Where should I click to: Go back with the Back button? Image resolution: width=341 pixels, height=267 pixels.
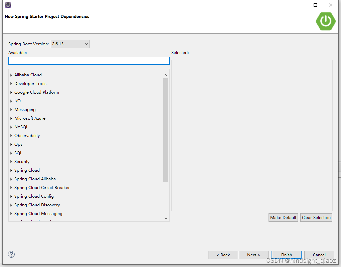(223, 255)
